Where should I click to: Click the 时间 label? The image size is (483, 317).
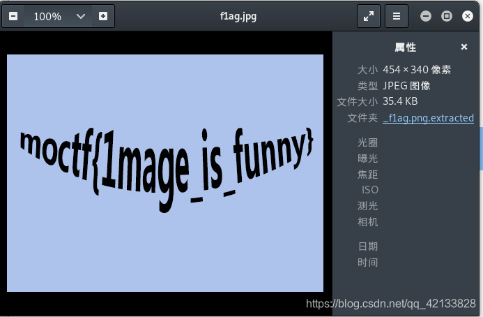pyautogui.click(x=367, y=263)
